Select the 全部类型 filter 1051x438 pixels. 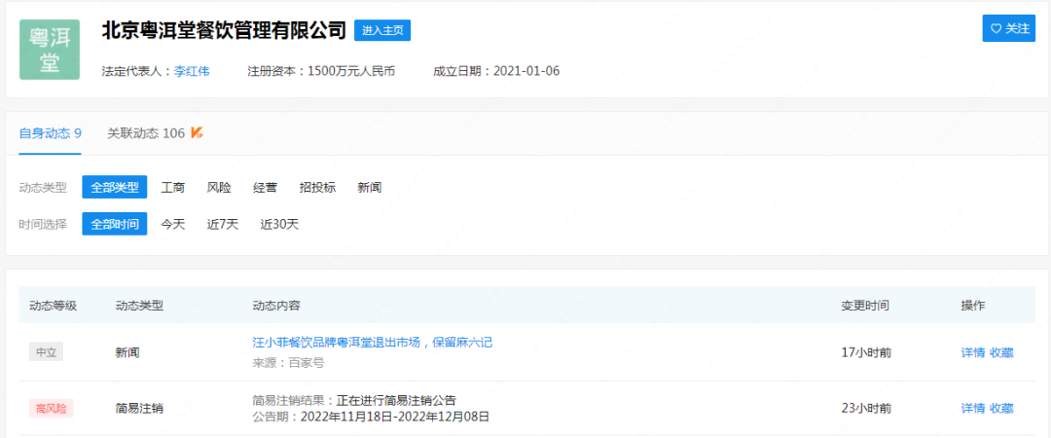point(115,187)
